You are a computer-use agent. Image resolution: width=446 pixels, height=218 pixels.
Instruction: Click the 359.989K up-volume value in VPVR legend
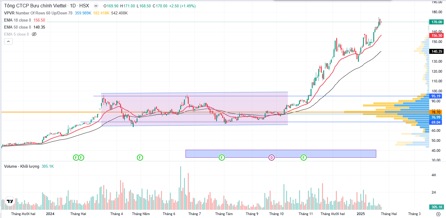click(x=84, y=13)
